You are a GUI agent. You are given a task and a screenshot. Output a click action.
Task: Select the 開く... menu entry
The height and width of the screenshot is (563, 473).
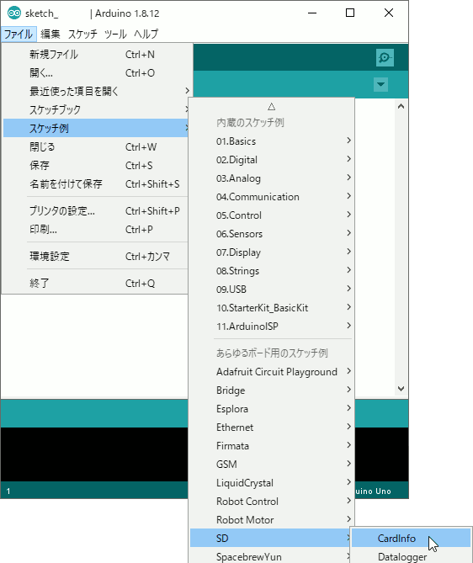click(x=96, y=73)
